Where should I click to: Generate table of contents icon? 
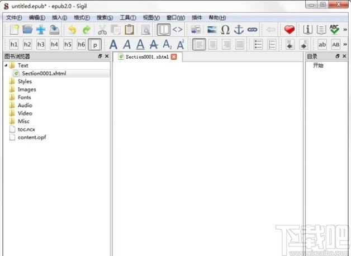point(321,30)
